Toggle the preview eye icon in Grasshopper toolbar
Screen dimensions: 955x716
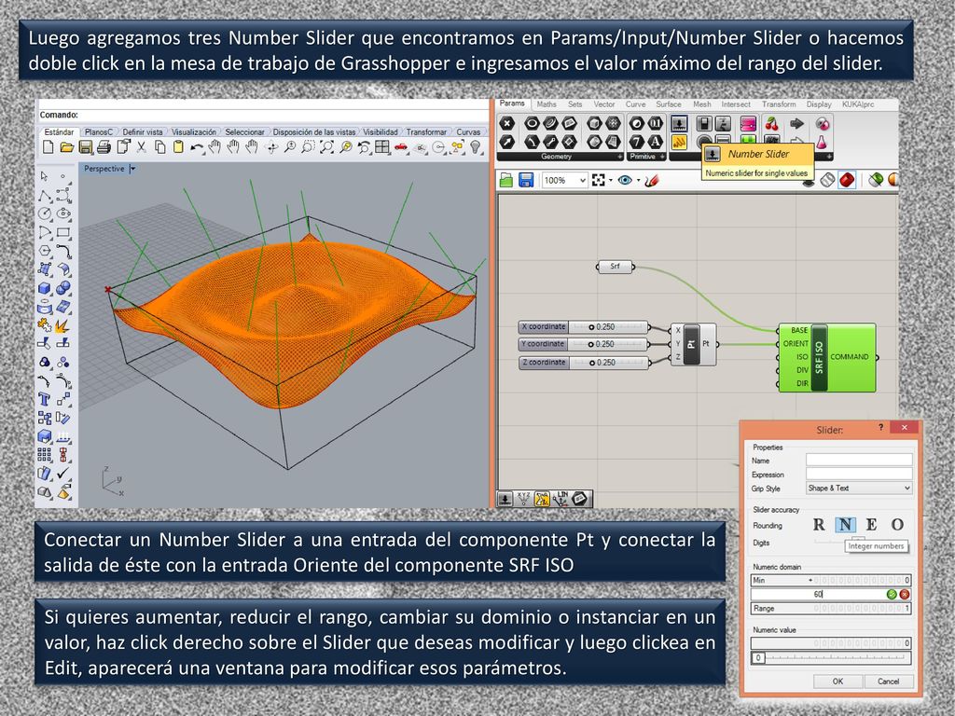pyautogui.click(x=625, y=180)
